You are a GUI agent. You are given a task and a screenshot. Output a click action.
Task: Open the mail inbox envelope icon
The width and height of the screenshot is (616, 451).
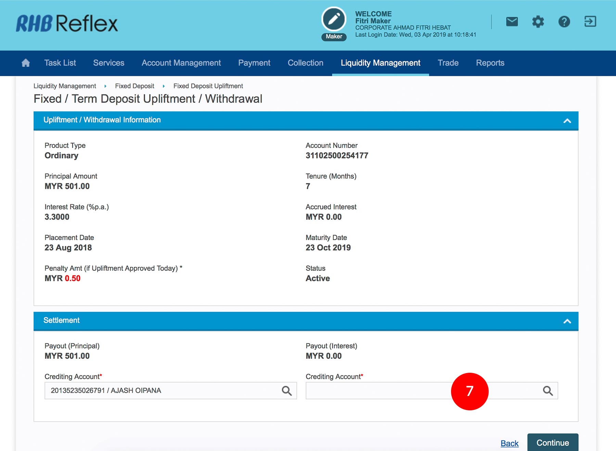pyautogui.click(x=512, y=22)
